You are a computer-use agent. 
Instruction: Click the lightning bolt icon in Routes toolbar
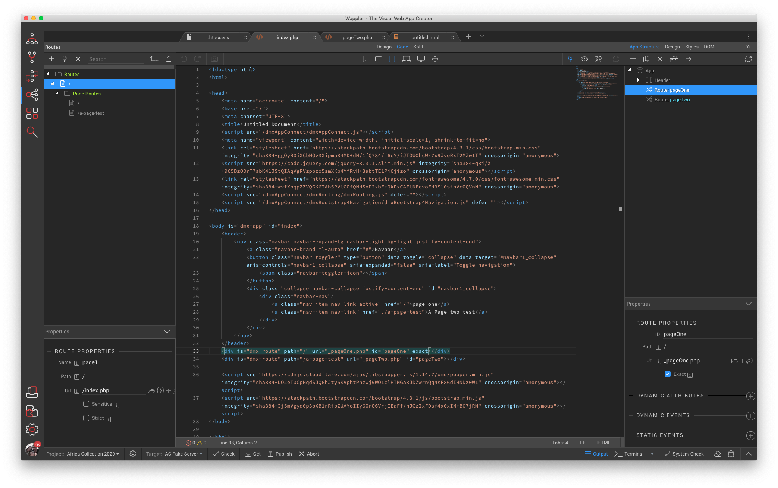pyautogui.click(x=65, y=59)
